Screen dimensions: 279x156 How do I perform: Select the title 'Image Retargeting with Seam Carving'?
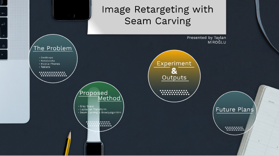(157, 15)
